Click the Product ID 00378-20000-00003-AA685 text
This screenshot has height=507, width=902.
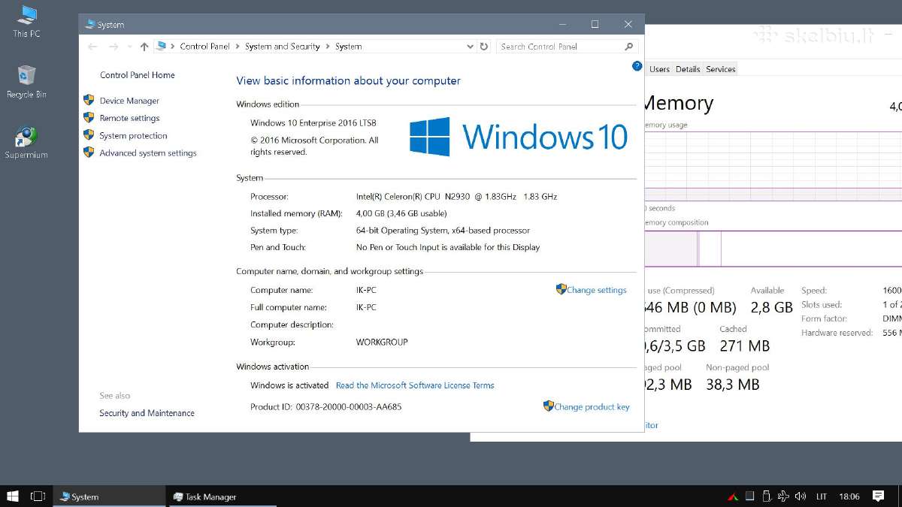[x=326, y=407]
